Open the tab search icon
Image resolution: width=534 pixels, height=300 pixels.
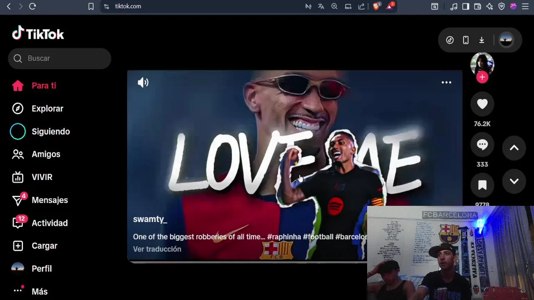[435, 6]
